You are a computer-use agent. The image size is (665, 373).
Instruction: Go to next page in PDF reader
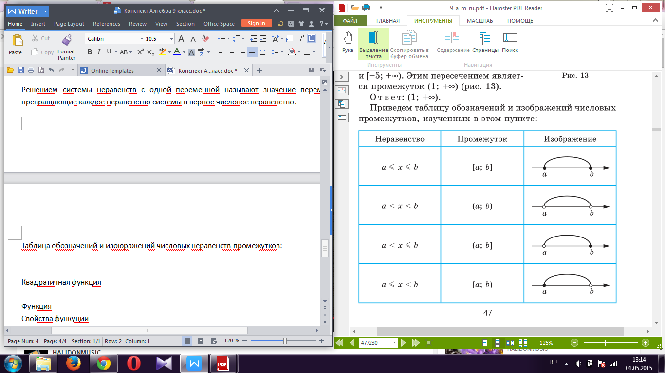[403, 343]
